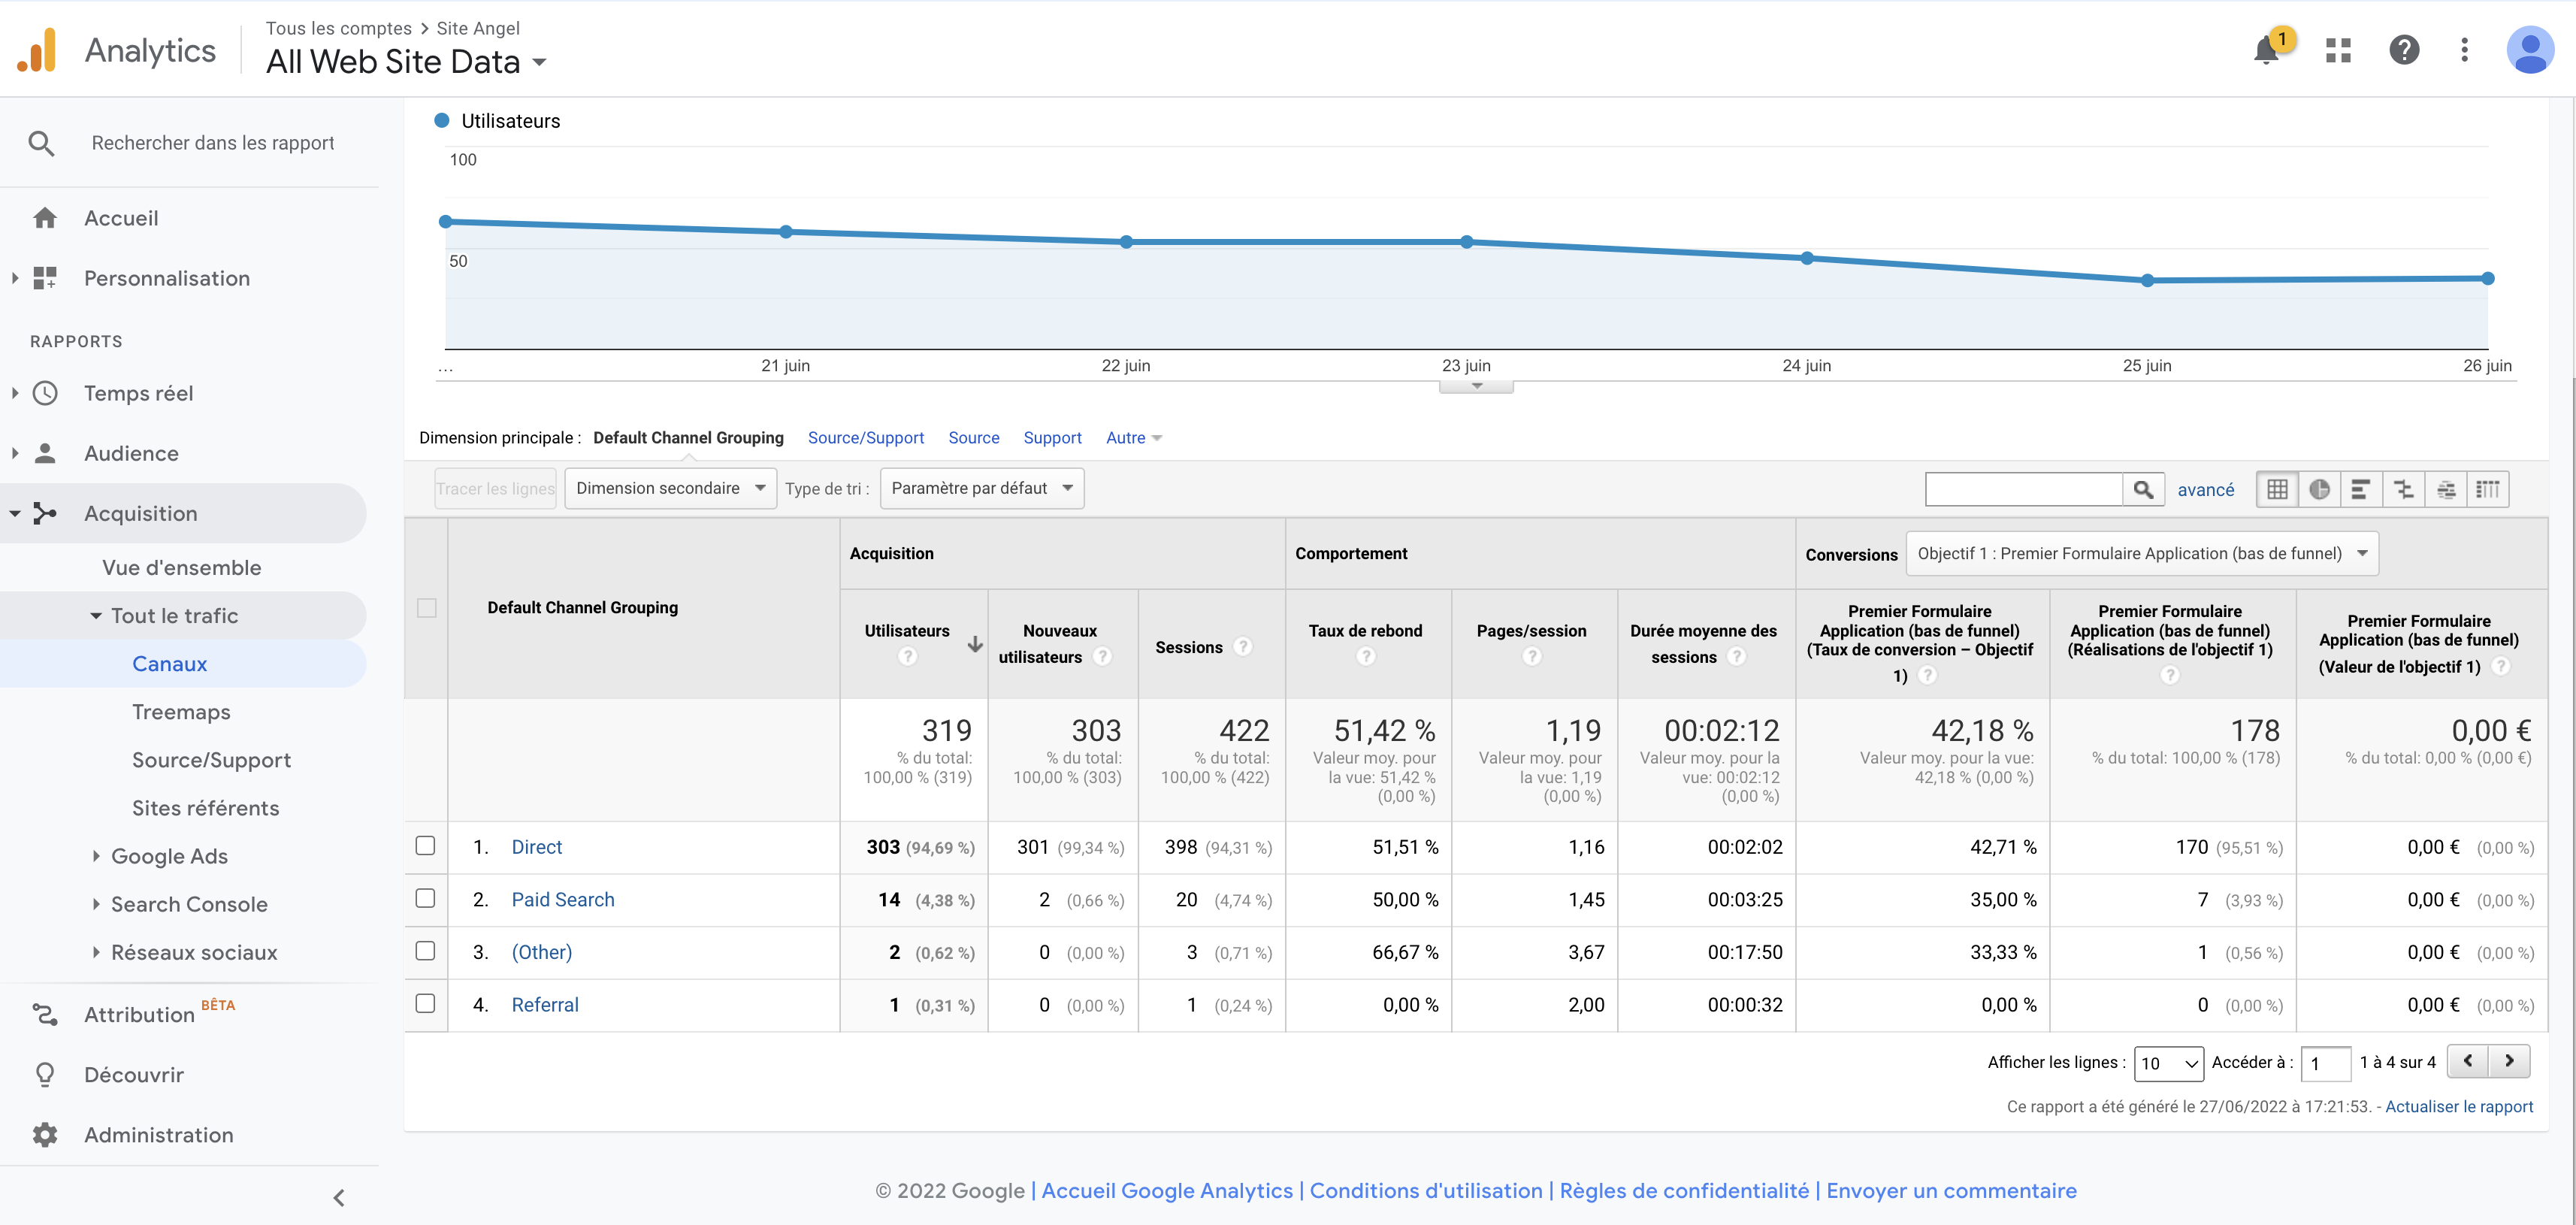Expand the Google Ads section
Image resolution: width=2576 pixels, height=1225 pixels.
pos(168,856)
